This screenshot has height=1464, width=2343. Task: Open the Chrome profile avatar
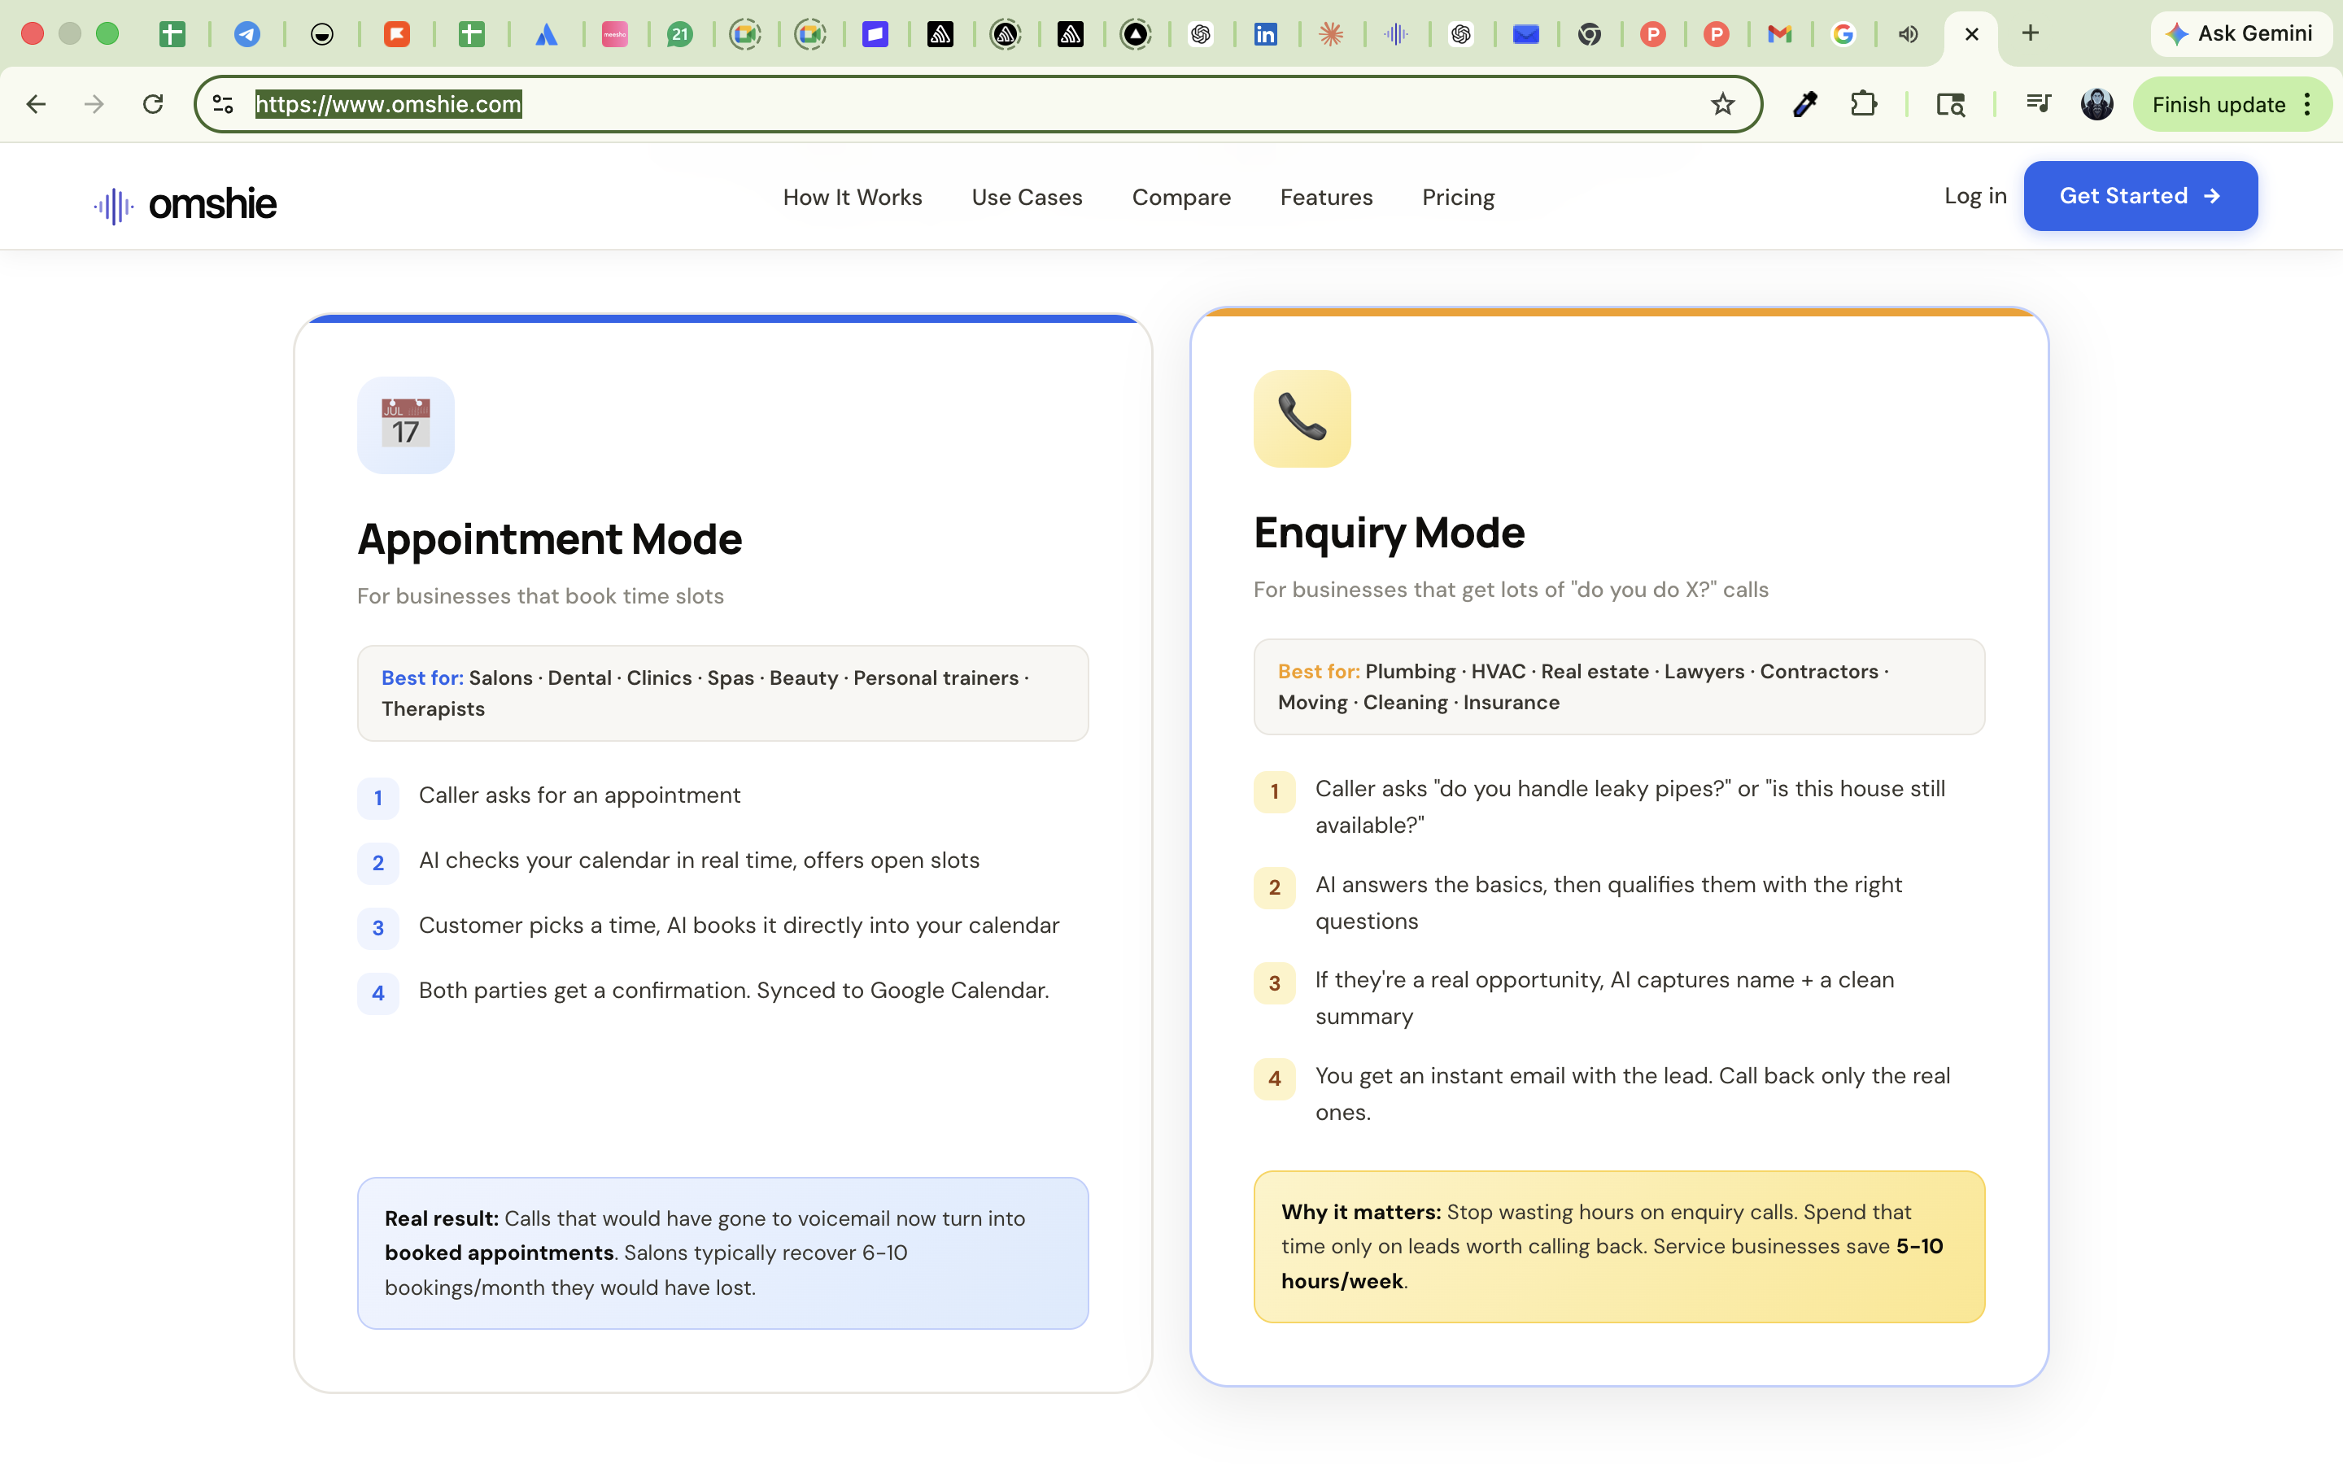click(x=2097, y=105)
